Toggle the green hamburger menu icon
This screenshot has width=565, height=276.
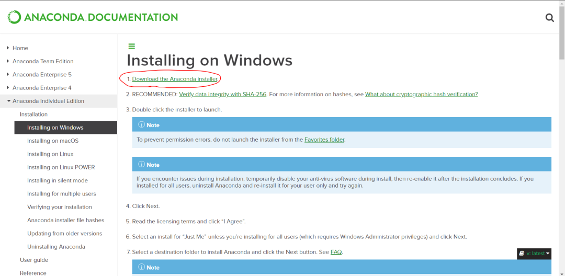tap(131, 46)
